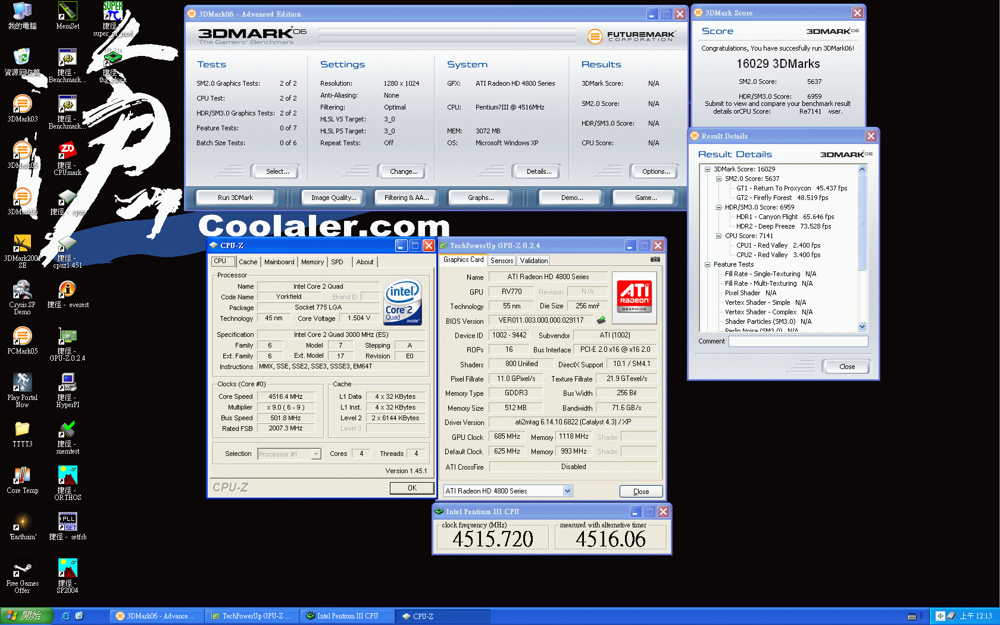The image size is (1000, 625).
Task: Collapse the CPU Score 7141 node
Action: tap(718, 236)
